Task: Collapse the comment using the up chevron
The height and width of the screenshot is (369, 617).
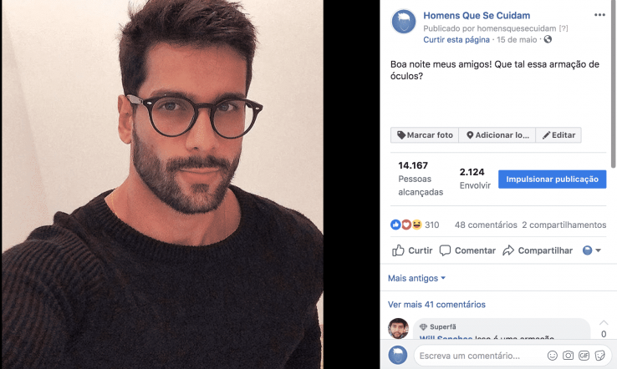Action: click(x=604, y=323)
